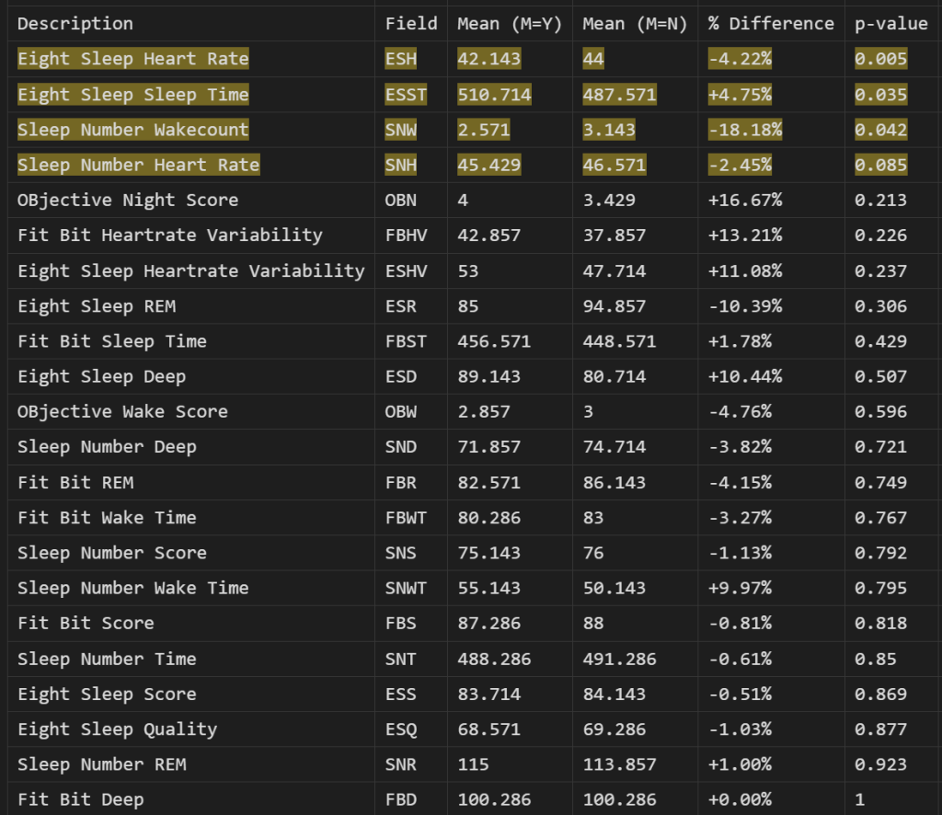Select the highlighted 0.085 p-value cell
942x815 pixels.
point(880,166)
